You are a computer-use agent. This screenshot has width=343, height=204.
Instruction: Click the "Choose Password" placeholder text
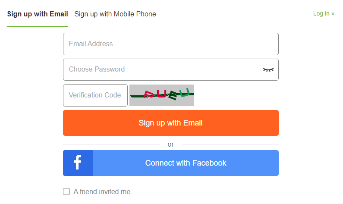pos(97,69)
